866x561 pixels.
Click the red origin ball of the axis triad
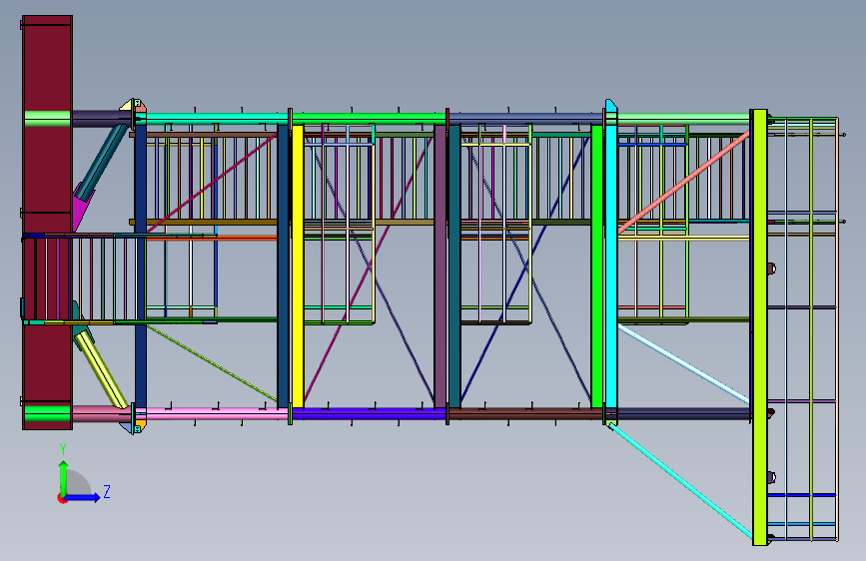pos(61,498)
